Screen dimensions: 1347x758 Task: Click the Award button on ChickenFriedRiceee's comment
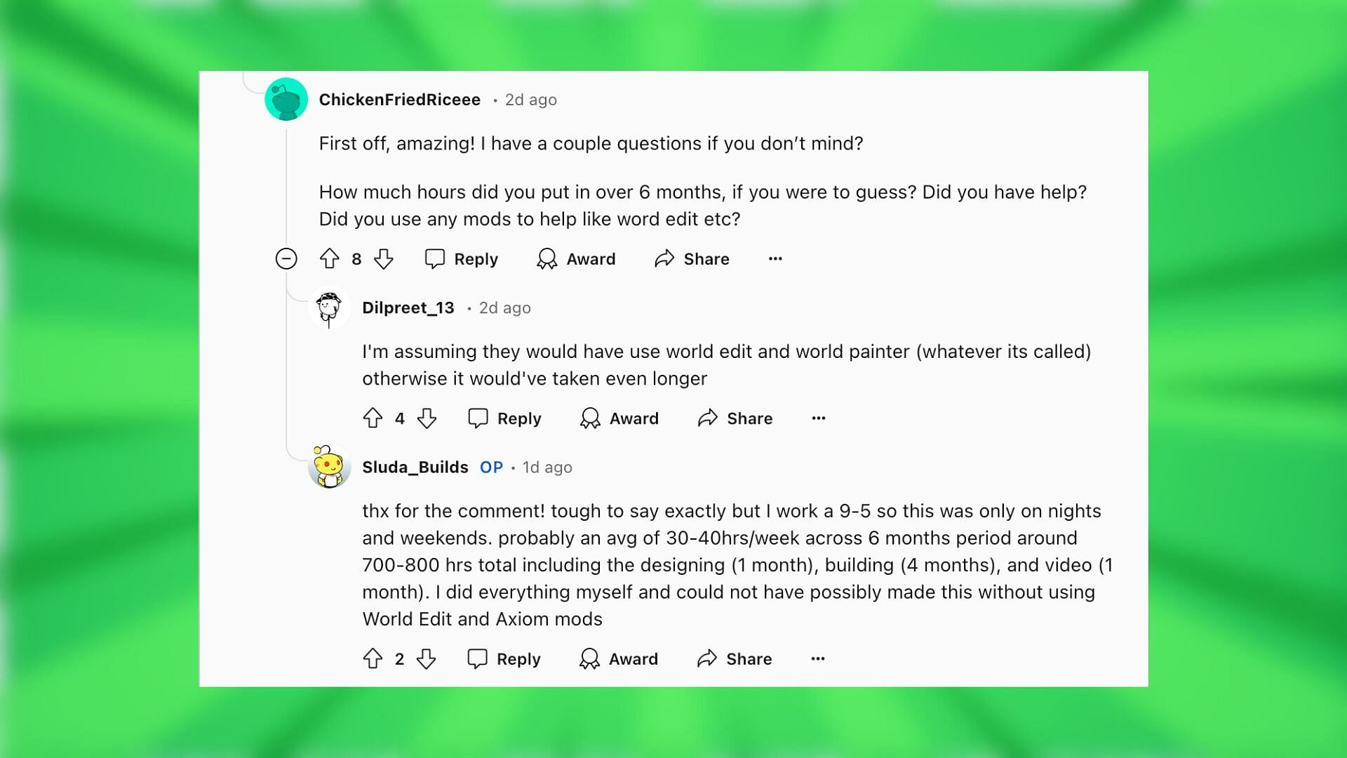point(575,259)
